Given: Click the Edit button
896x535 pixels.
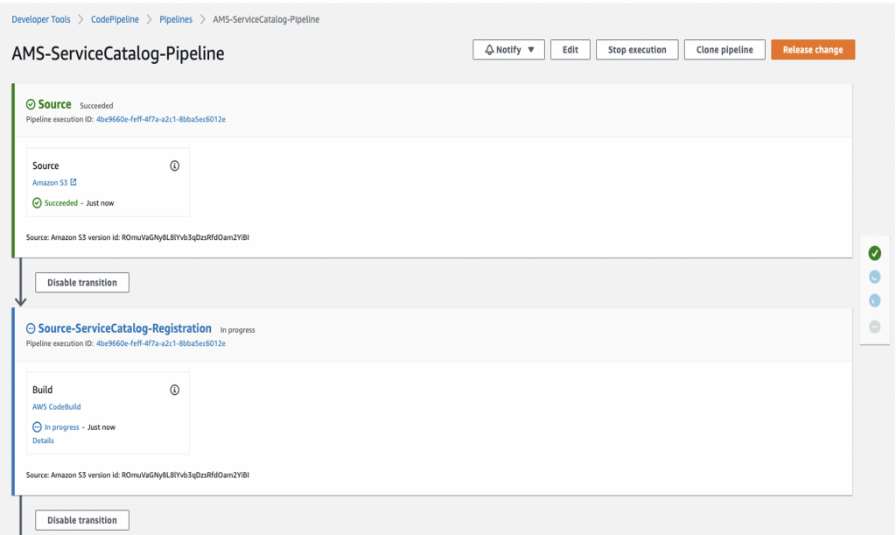Looking at the screenshot, I should coord(570,49).
